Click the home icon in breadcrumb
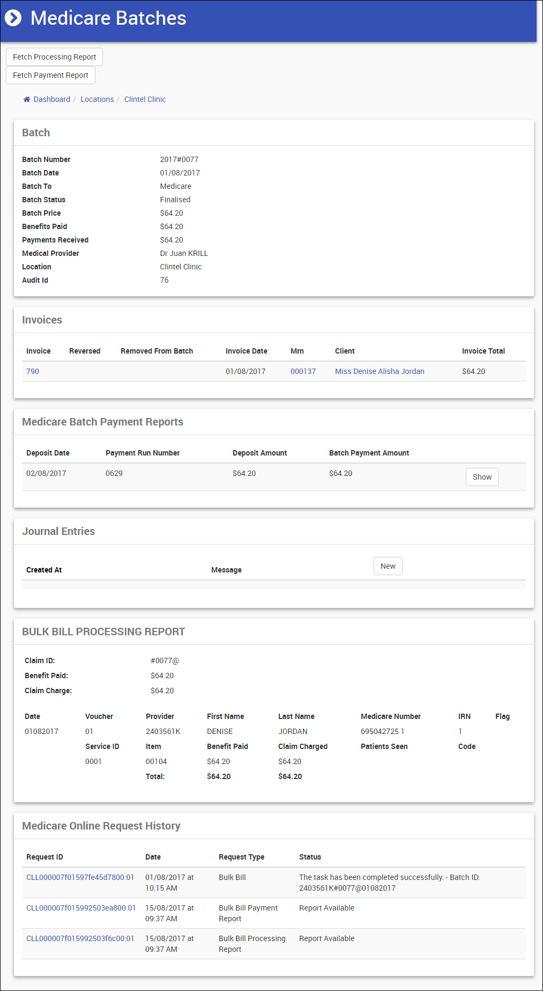This screenshot has height=991, width=543. 27,99
